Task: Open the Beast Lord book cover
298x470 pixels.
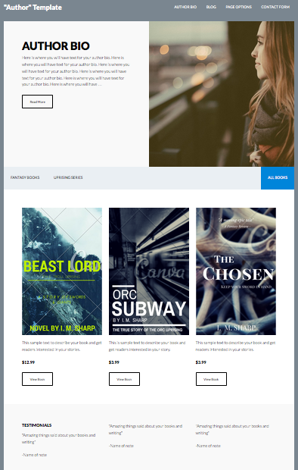Action: (62, 271)
